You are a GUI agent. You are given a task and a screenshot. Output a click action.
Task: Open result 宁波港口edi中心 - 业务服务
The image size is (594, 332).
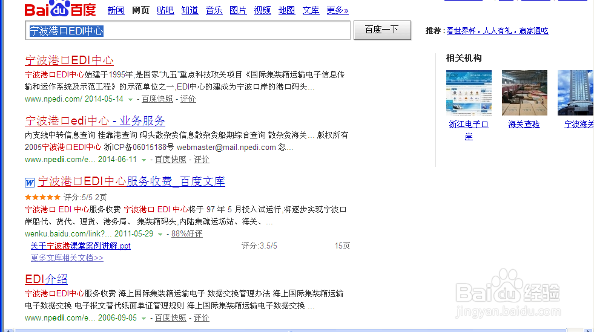click(95, 120)
